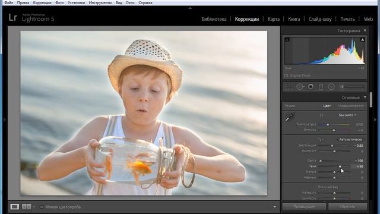The image size is (380, 214).
Task: Open the Окно menu
Action: [130, 2]
